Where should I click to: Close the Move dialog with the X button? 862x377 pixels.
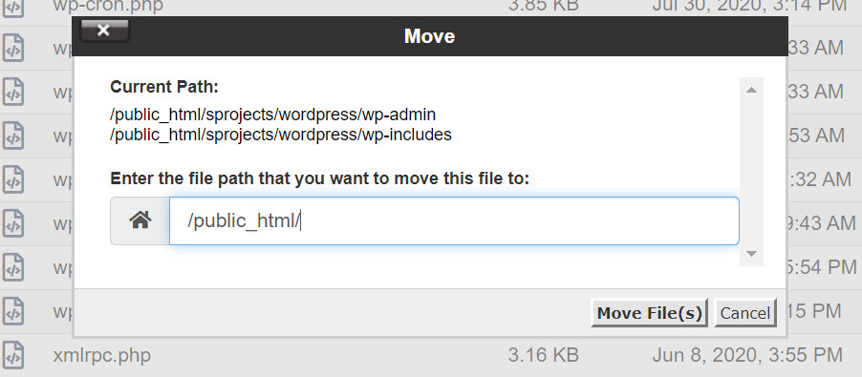pos(104,31)
